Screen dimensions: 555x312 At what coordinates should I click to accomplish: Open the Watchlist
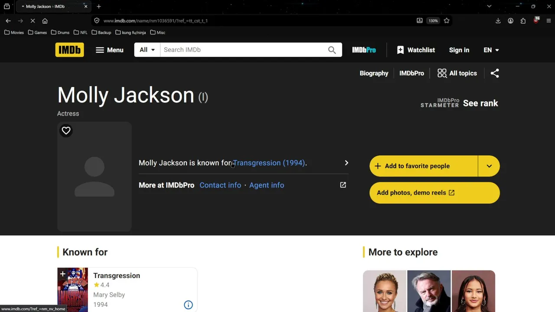point(416,50)
